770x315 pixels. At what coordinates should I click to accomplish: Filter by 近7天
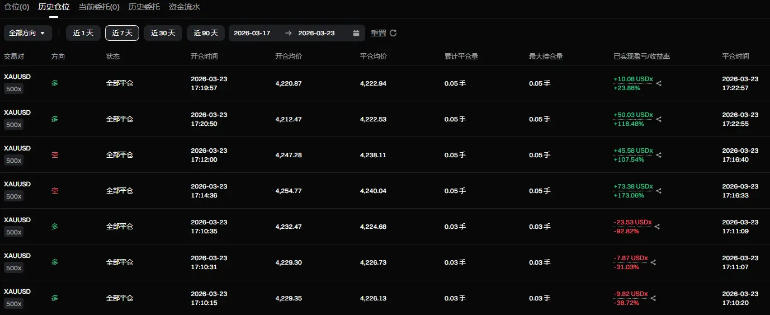(x=122, y=33)
